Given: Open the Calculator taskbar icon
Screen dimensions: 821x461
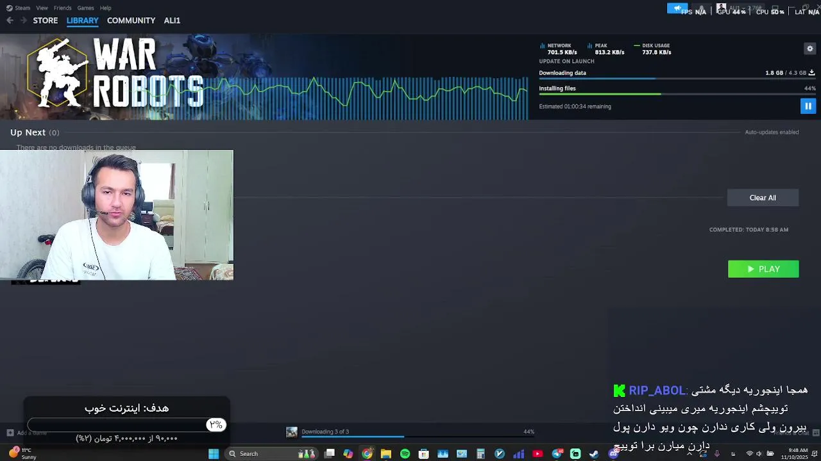Looking at the screenshot, I should (480, 454).
